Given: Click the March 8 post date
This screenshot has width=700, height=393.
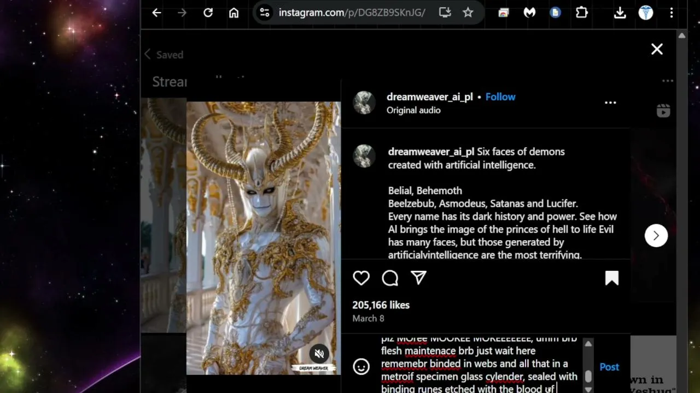Looking at the screenshot, I should click(x=368, y=319).
